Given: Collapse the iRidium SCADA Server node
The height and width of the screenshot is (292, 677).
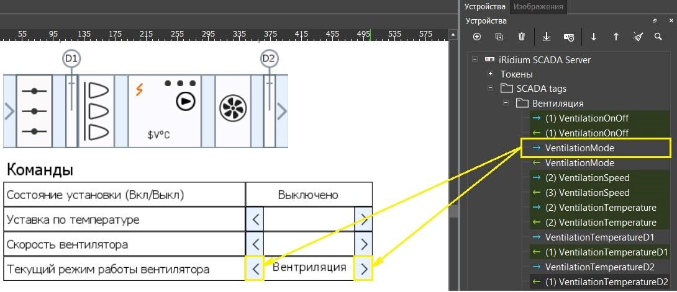Looking at the screenshot, I should (475, 60).
